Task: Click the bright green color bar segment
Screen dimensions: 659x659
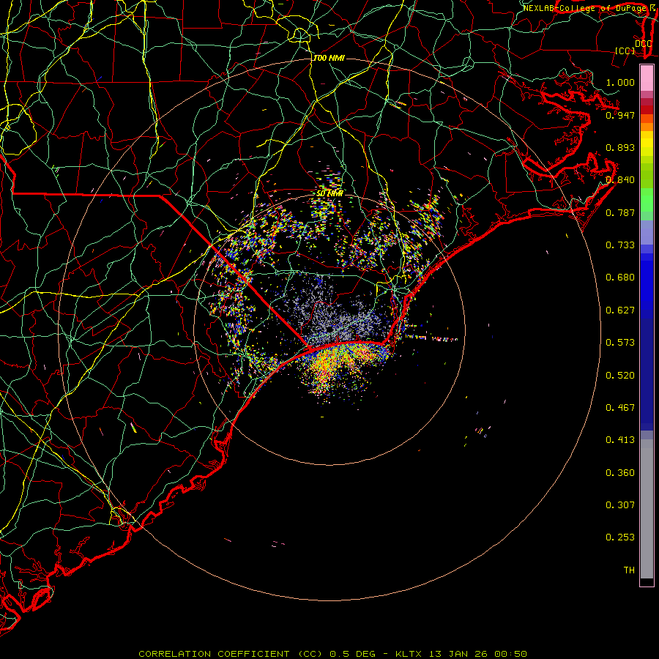Action: 647,200
